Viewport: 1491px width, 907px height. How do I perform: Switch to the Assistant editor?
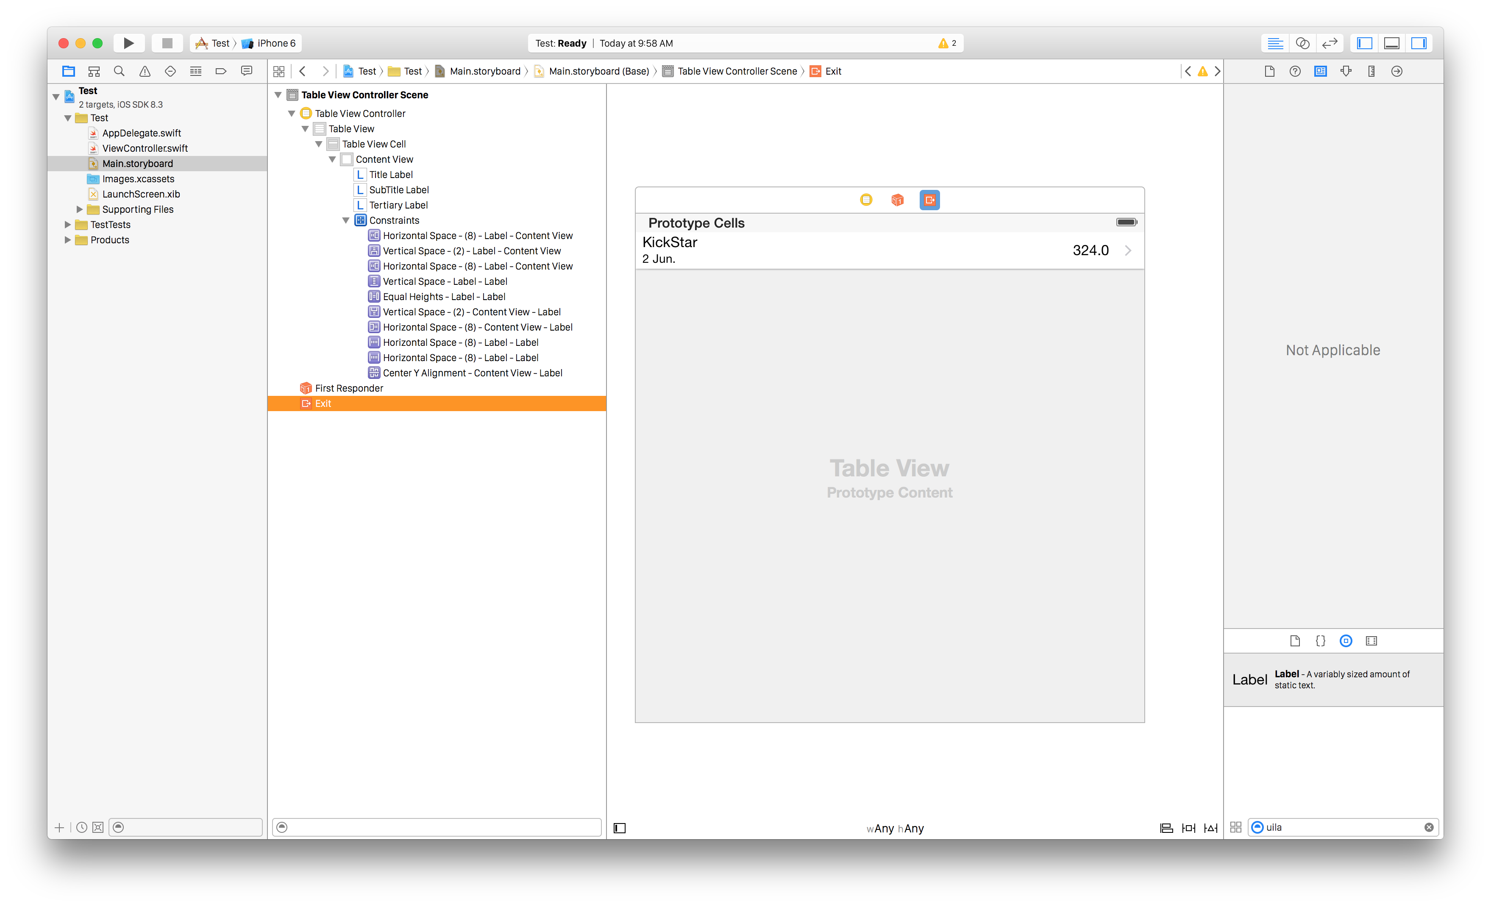pyautogui.click(x=1302, y=43)
